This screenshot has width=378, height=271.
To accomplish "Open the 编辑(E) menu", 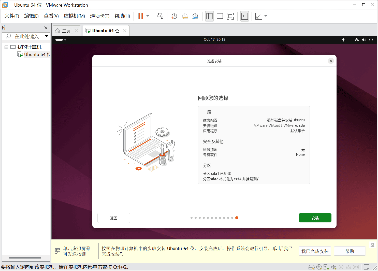I will 31,16.
